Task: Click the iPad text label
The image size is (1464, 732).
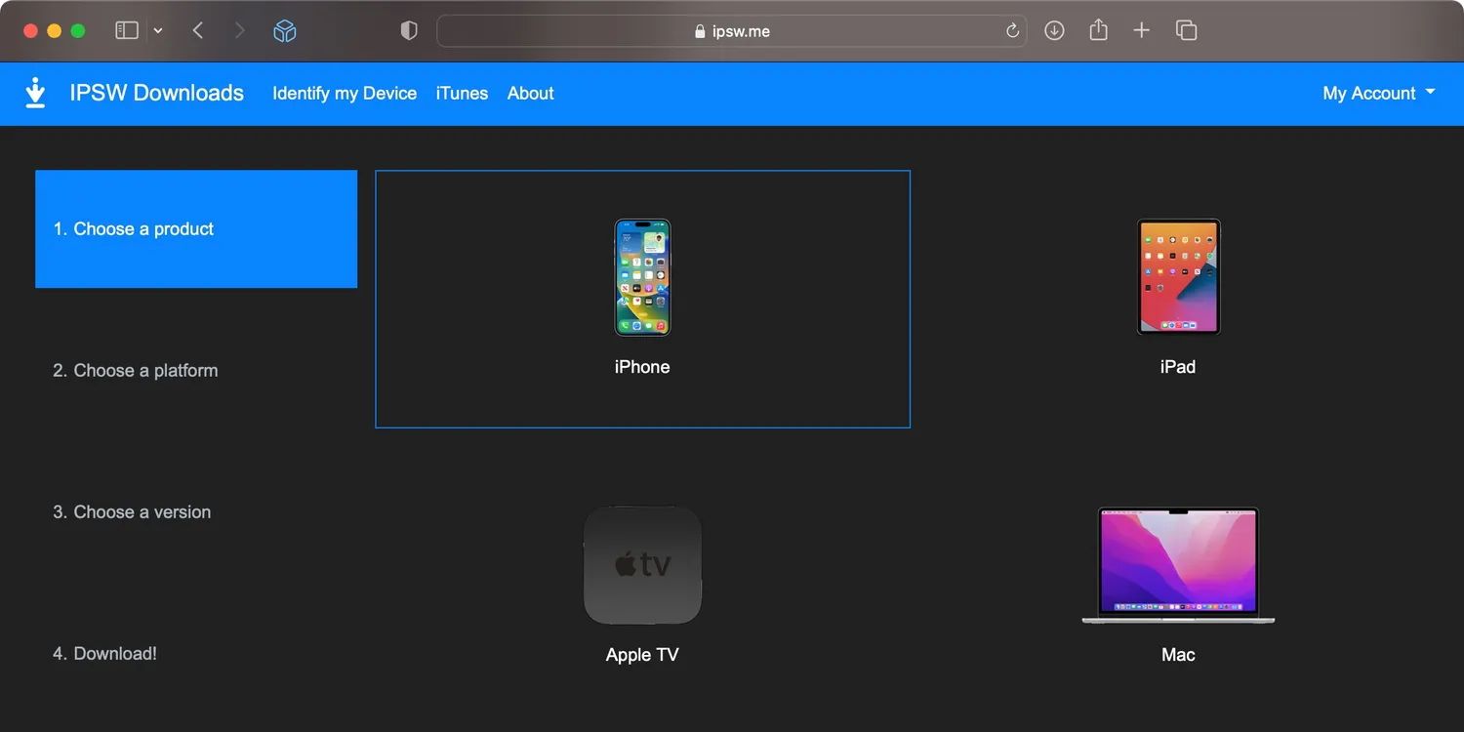Action: click(x=1178, y=367)
